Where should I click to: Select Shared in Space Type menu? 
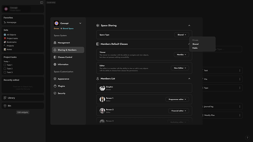coord(195,44)
